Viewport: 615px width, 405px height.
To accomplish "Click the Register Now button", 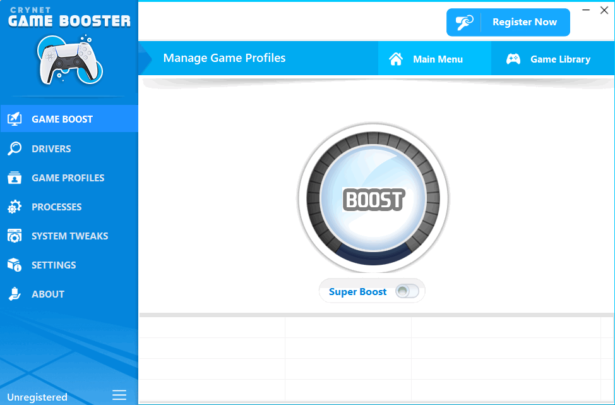I will tap(508, 22).
